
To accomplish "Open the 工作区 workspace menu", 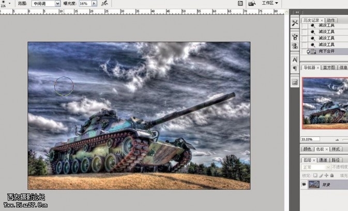I will [270, 3].
